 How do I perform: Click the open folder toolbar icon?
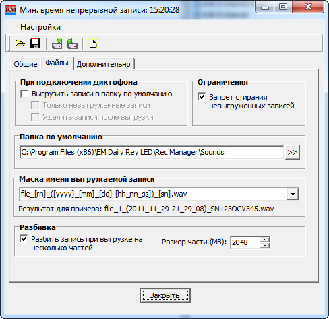point(20,43)
